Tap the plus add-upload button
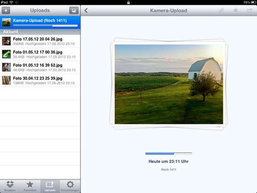The image size is (257, 193). coord(6,10)
